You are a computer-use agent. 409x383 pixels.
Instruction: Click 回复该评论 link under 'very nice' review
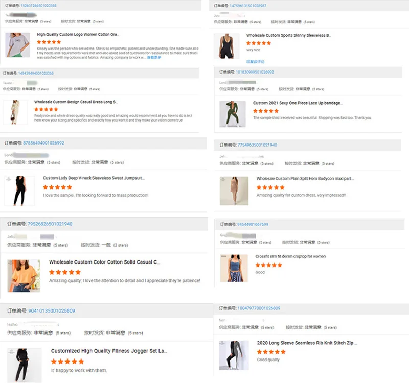[255, 62]
